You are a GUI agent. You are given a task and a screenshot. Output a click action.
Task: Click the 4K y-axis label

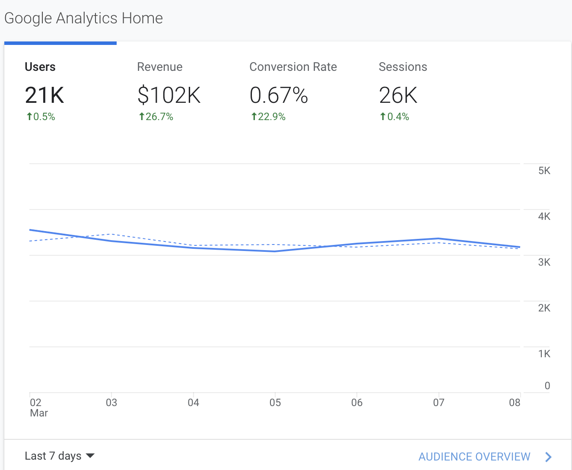[544, 216]
